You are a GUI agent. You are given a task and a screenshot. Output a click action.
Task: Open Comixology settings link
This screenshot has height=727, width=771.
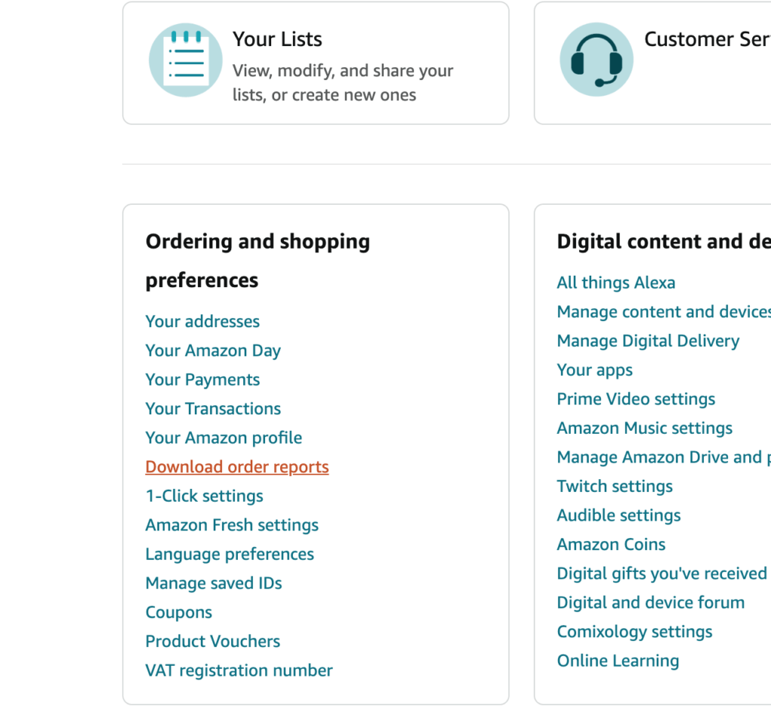(x=635, y=631)
